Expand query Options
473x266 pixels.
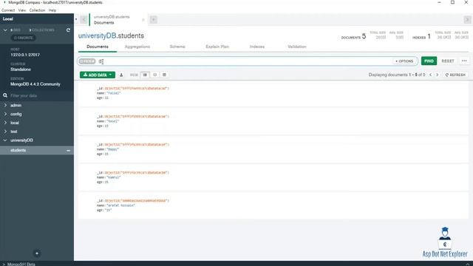pos(404,61)
